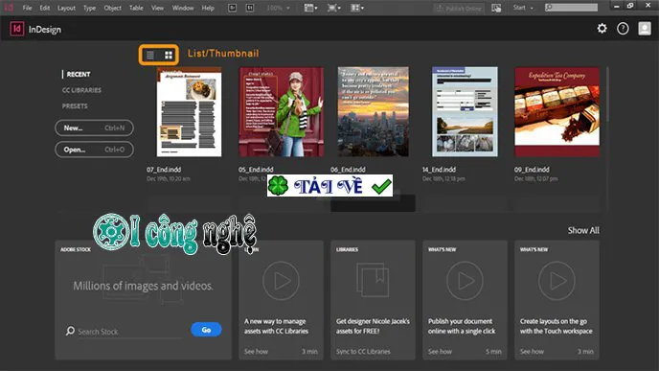This screenshot has height=371, width=659.
Task: Select the PRESETS tab
Action: (75, 106)
